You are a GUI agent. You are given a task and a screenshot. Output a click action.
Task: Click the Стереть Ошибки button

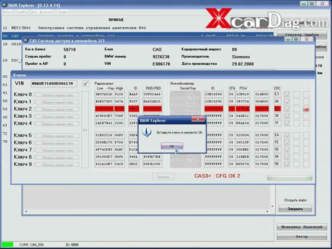[x=302, y=35]
